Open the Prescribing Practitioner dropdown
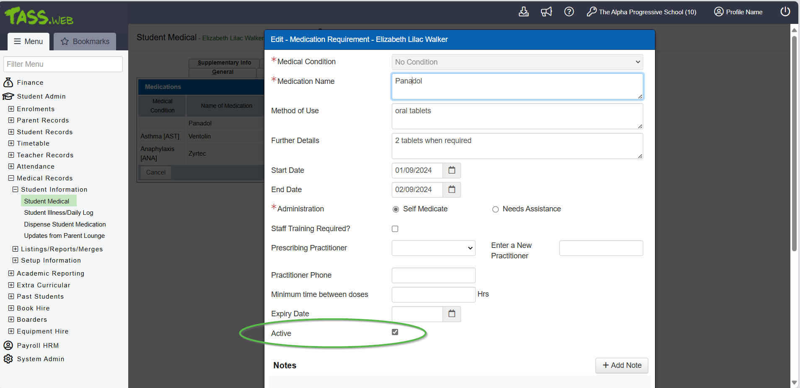Viewport: 800px width, 388px height. (x=433, y=248)
